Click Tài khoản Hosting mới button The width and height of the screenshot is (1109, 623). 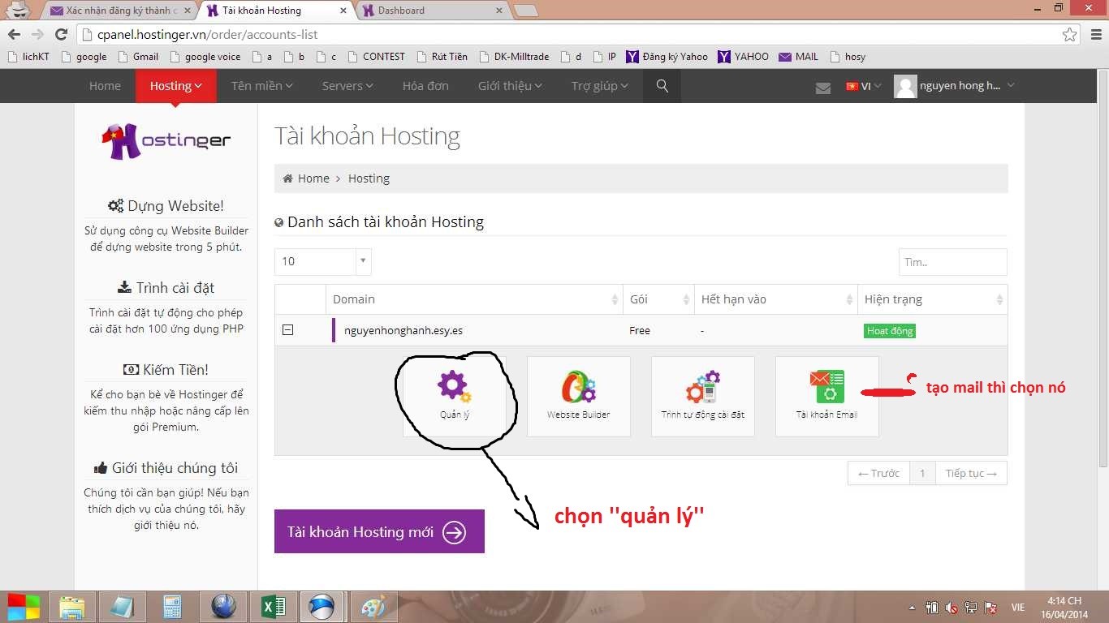click(379, 531)
